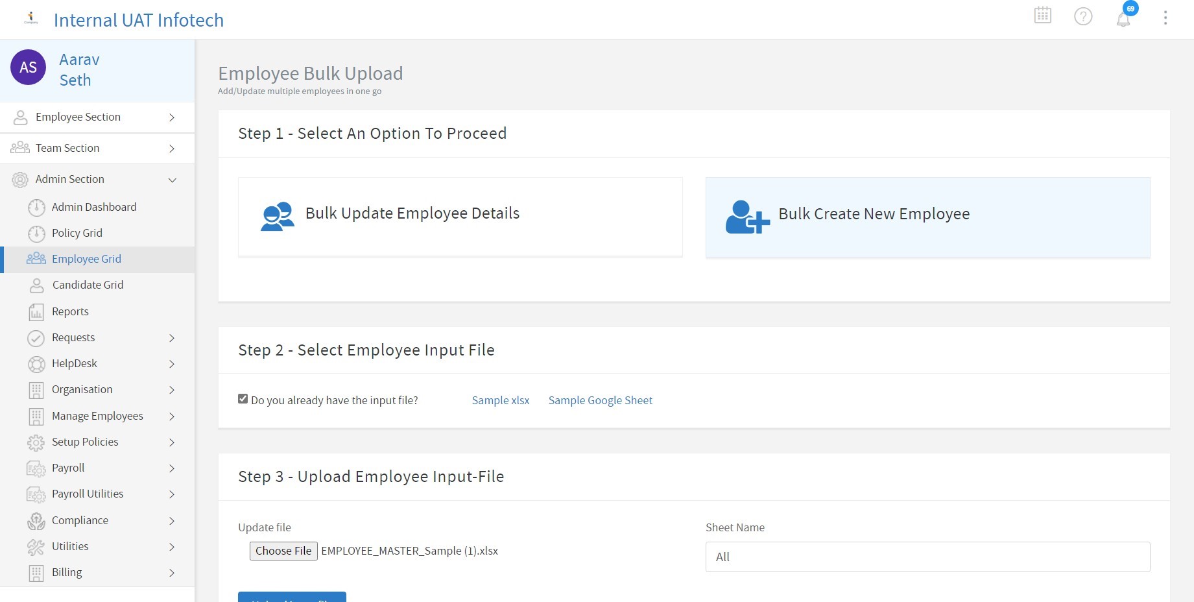The image size is (1194, 602).
Task: Click the Reports bar-chart icon in sidebar
Action: click(x=37, y=311)
